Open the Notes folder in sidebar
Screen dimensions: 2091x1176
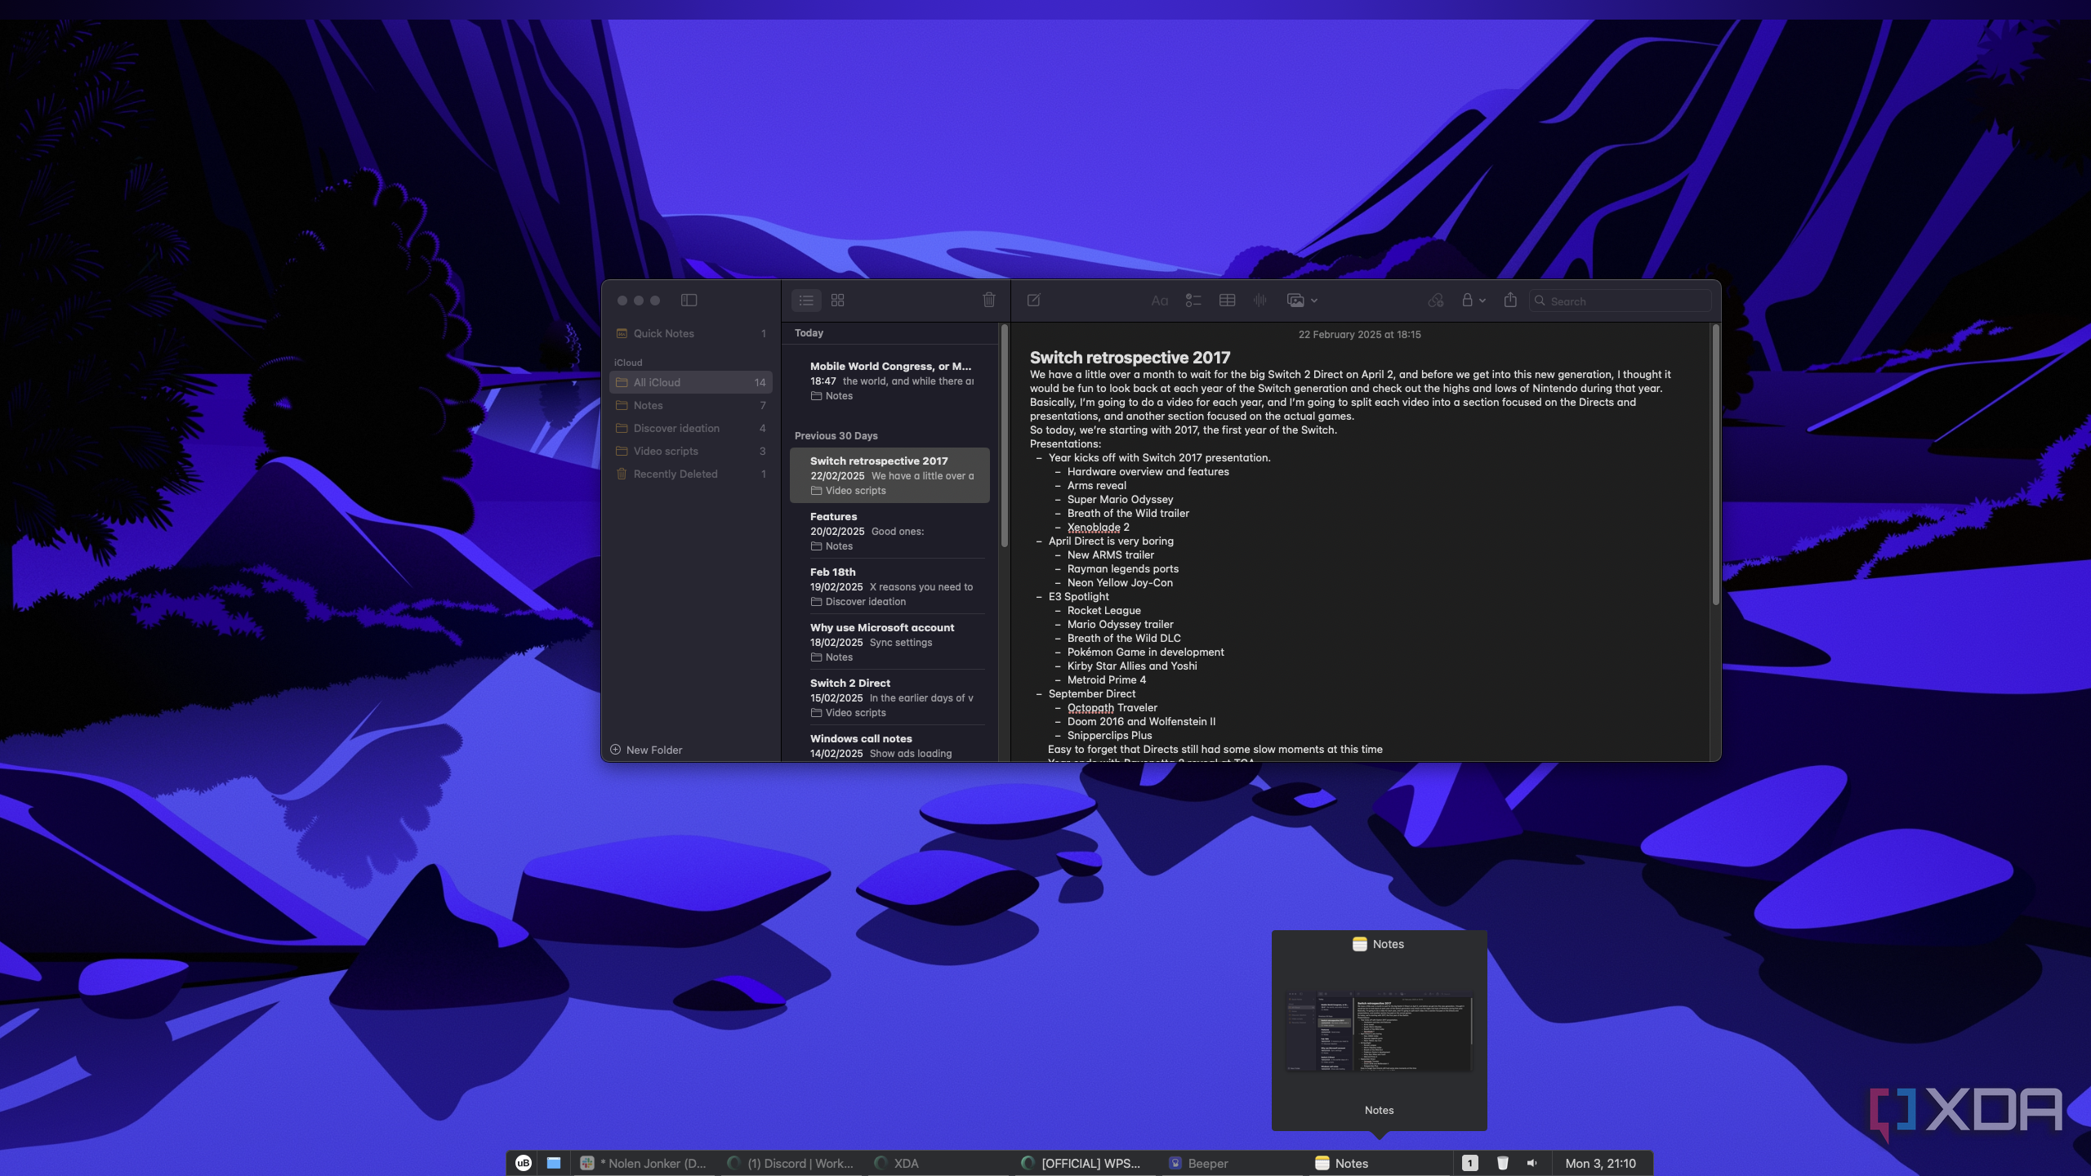[x=691, y=405]
